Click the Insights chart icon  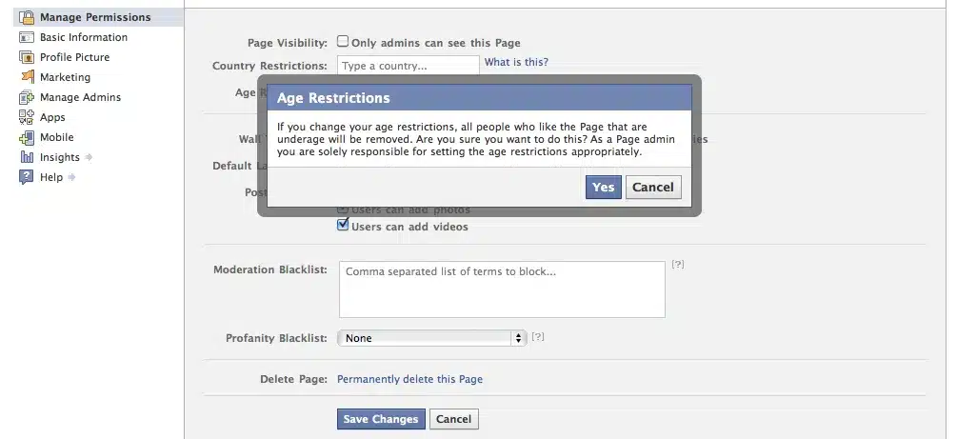[27, 157]
